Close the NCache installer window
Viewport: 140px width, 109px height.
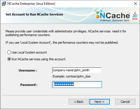135,4
